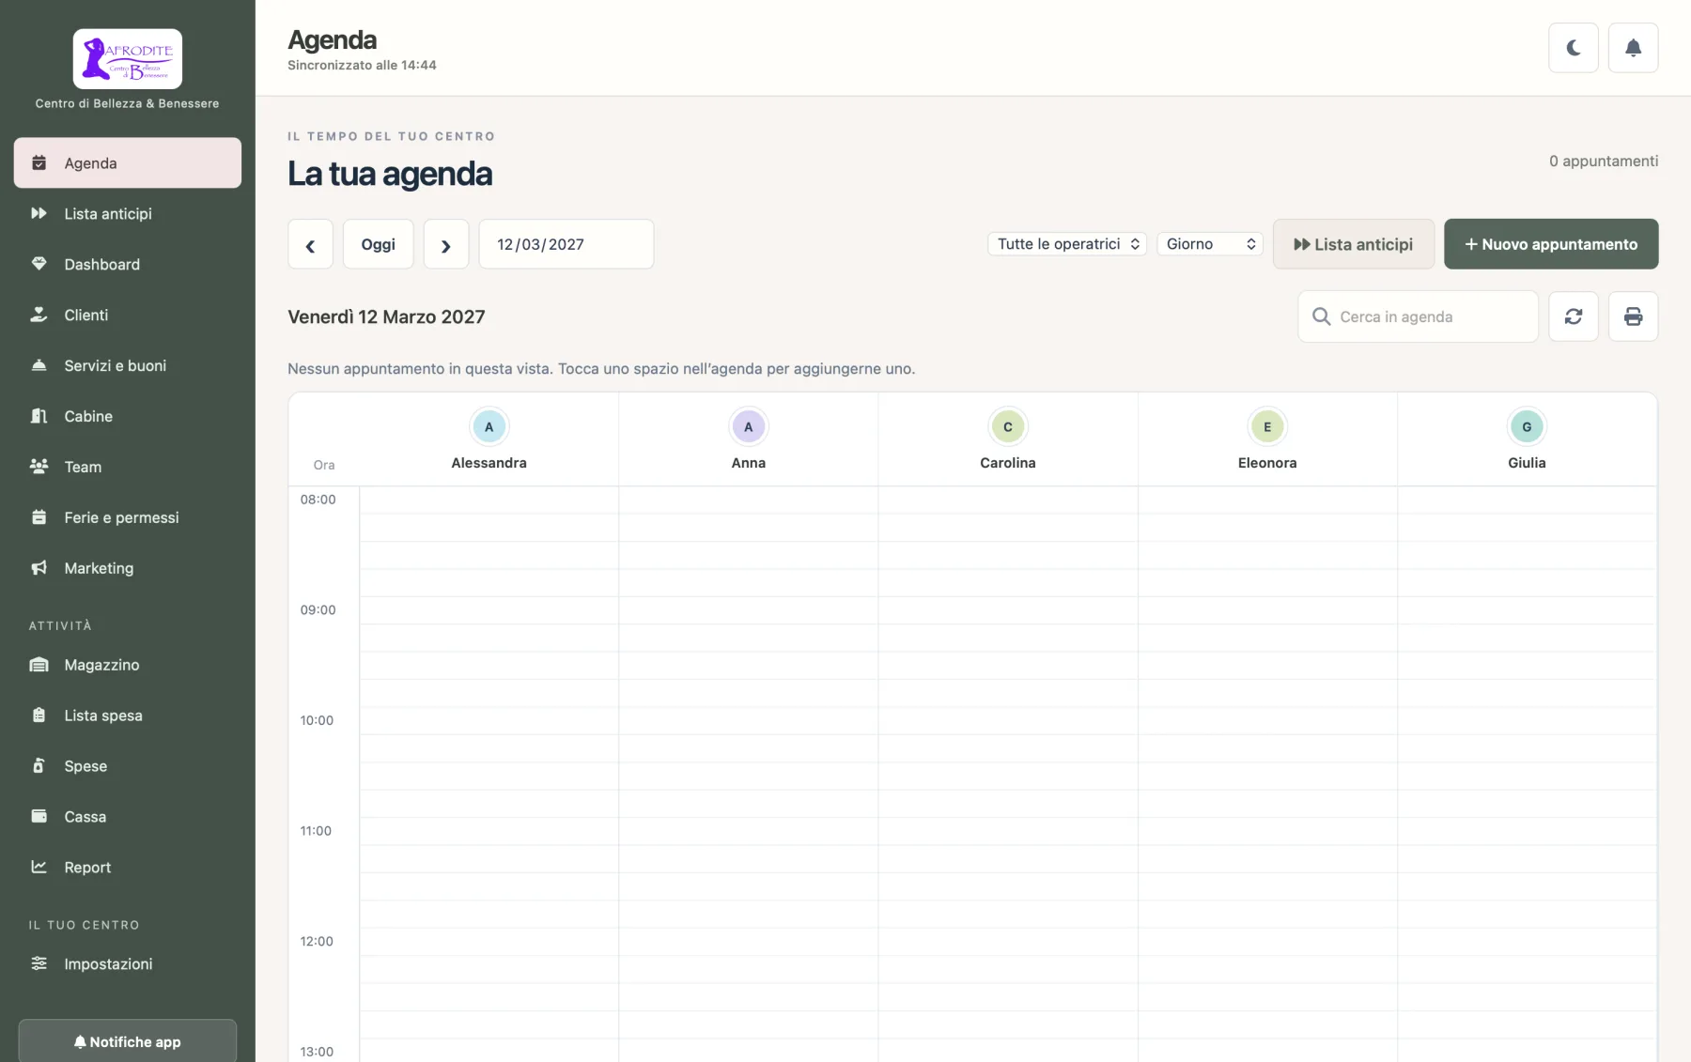Go to next day arrow
Image resolution: width=1691 pixels, height=1062 pixels.
pos(446,244)
